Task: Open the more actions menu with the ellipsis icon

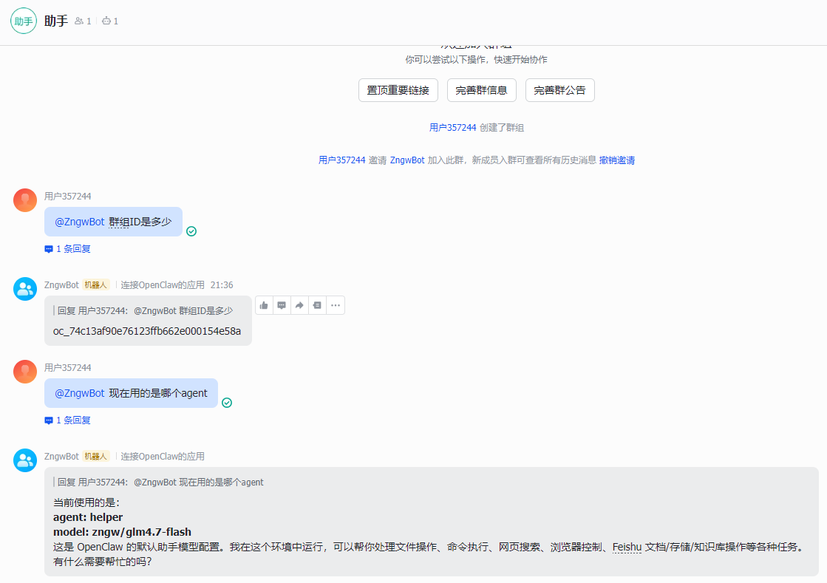Action: point(335,304)
